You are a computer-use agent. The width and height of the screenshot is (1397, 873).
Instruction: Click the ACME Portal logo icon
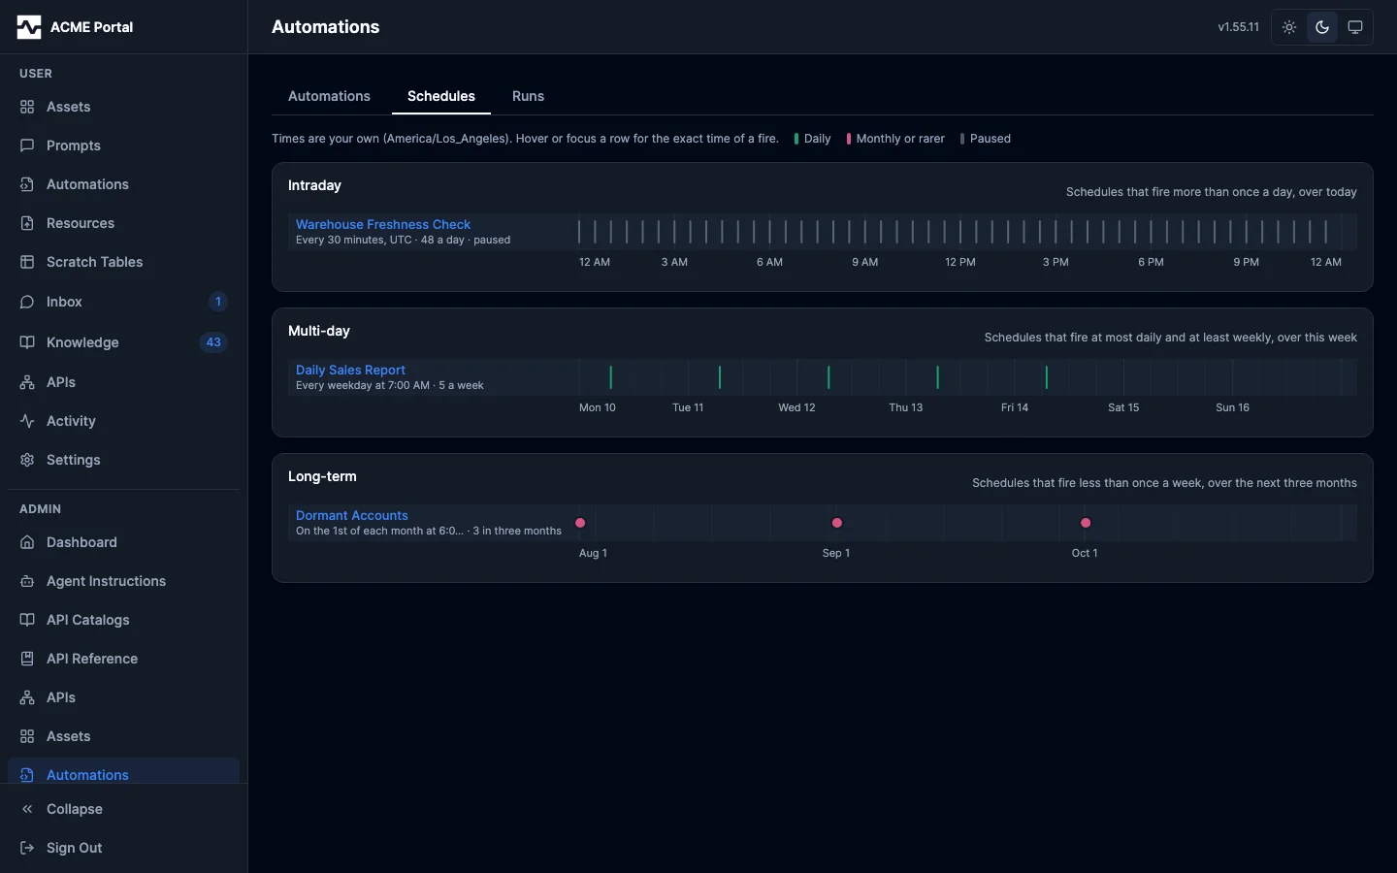(29, 27)
